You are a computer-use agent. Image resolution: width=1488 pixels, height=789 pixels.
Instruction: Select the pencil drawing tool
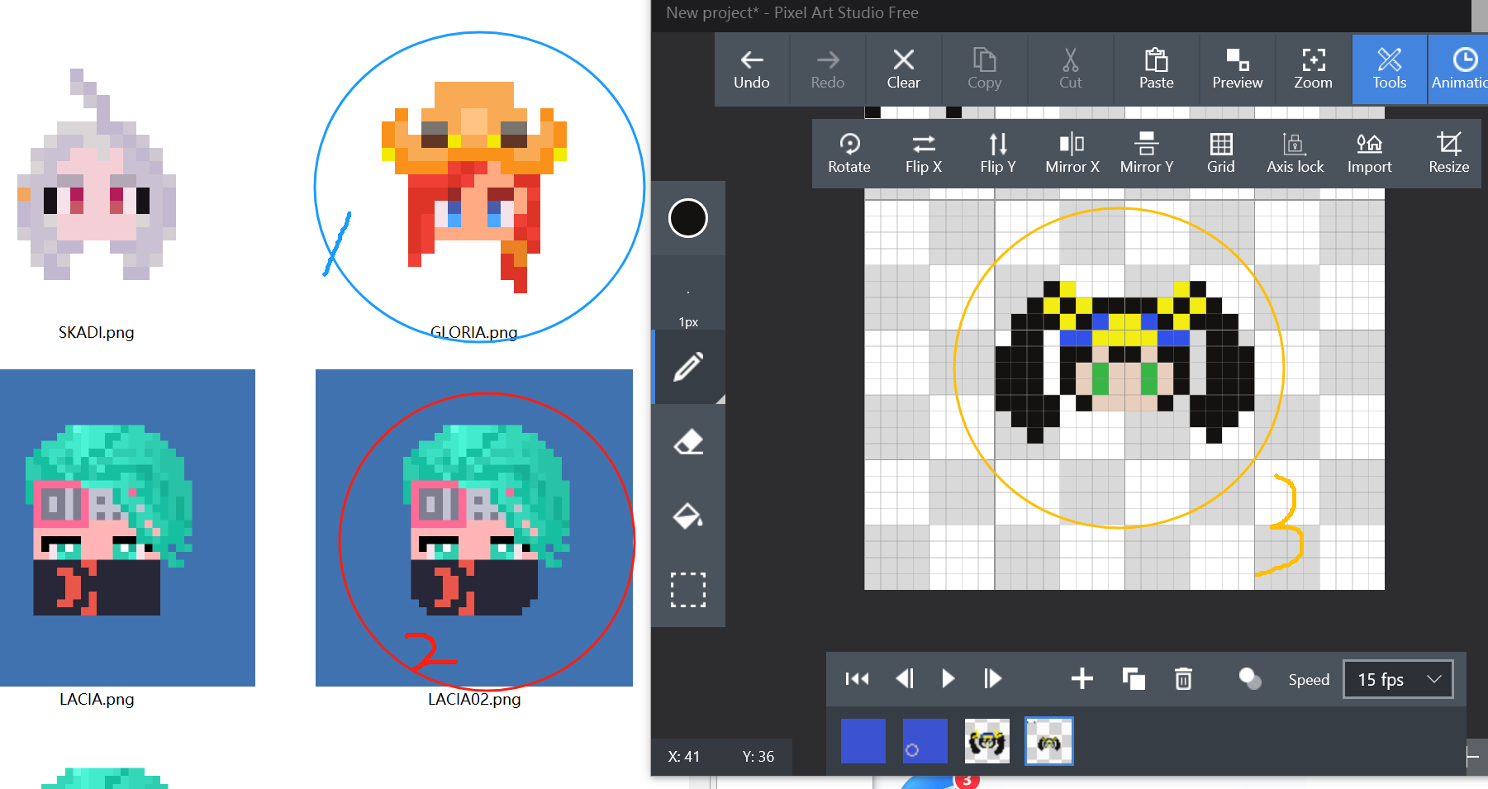tap(688, 367)
